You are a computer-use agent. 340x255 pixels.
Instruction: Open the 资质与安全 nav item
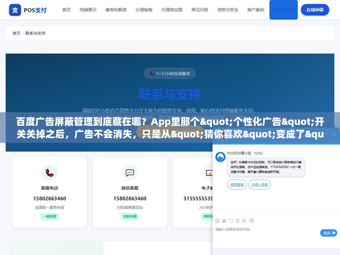[228, 10]
